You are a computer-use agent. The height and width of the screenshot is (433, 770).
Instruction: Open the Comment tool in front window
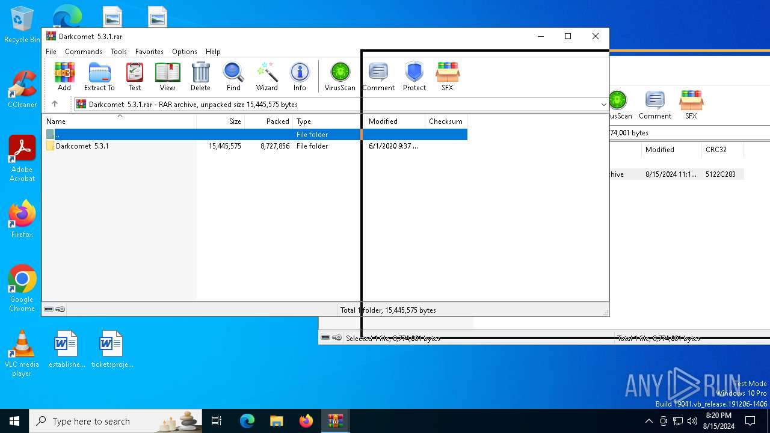coord(378,76)
